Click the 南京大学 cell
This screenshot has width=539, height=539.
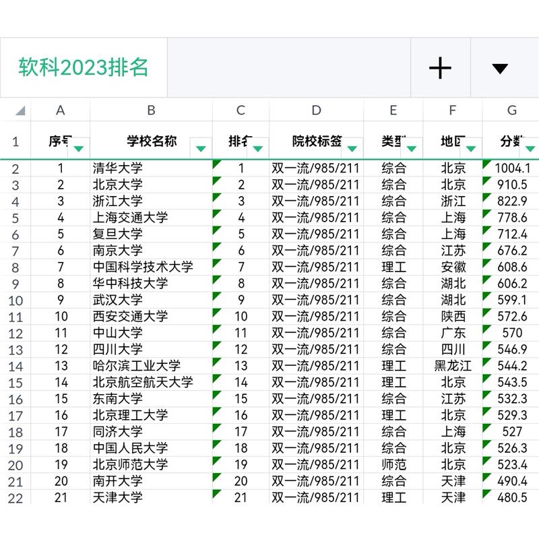pyautogui.click(x=151, y=251)
